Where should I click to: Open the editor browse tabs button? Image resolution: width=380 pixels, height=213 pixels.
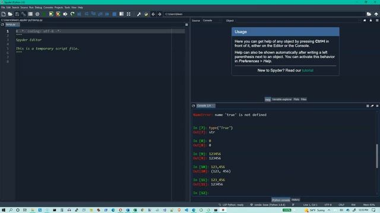coord(2,25)
